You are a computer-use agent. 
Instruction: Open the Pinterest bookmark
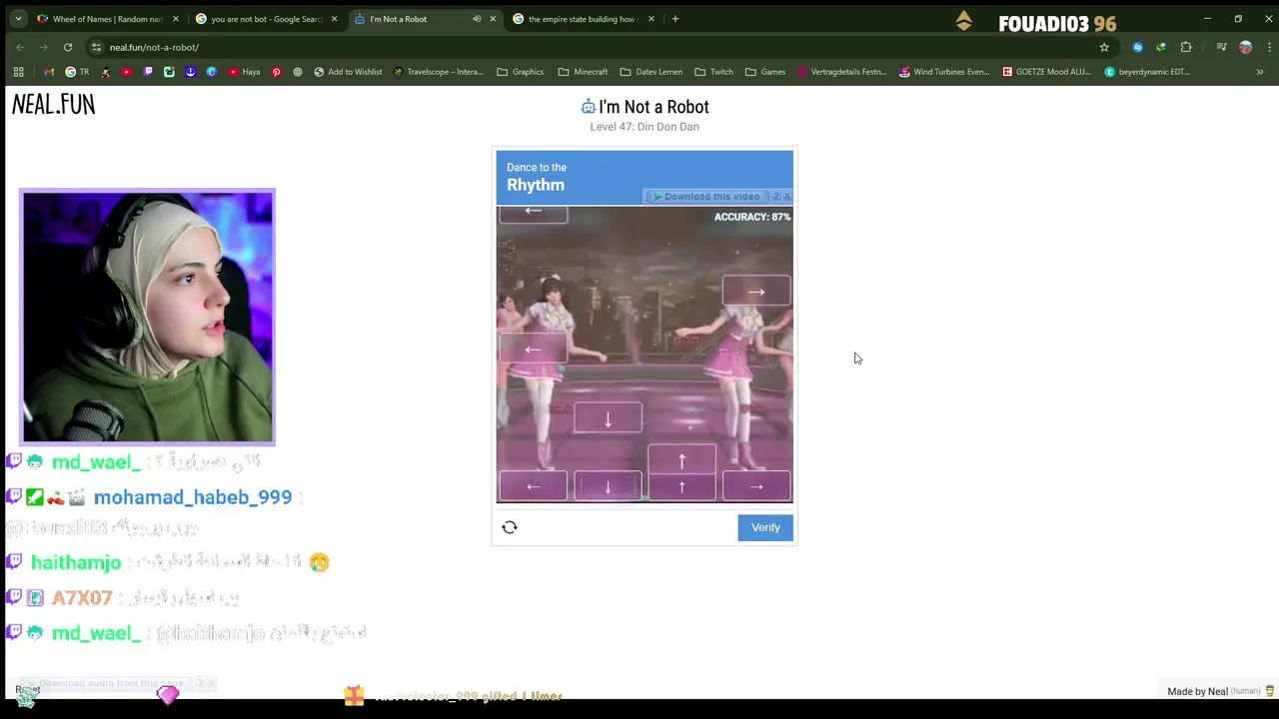[277, 72]
